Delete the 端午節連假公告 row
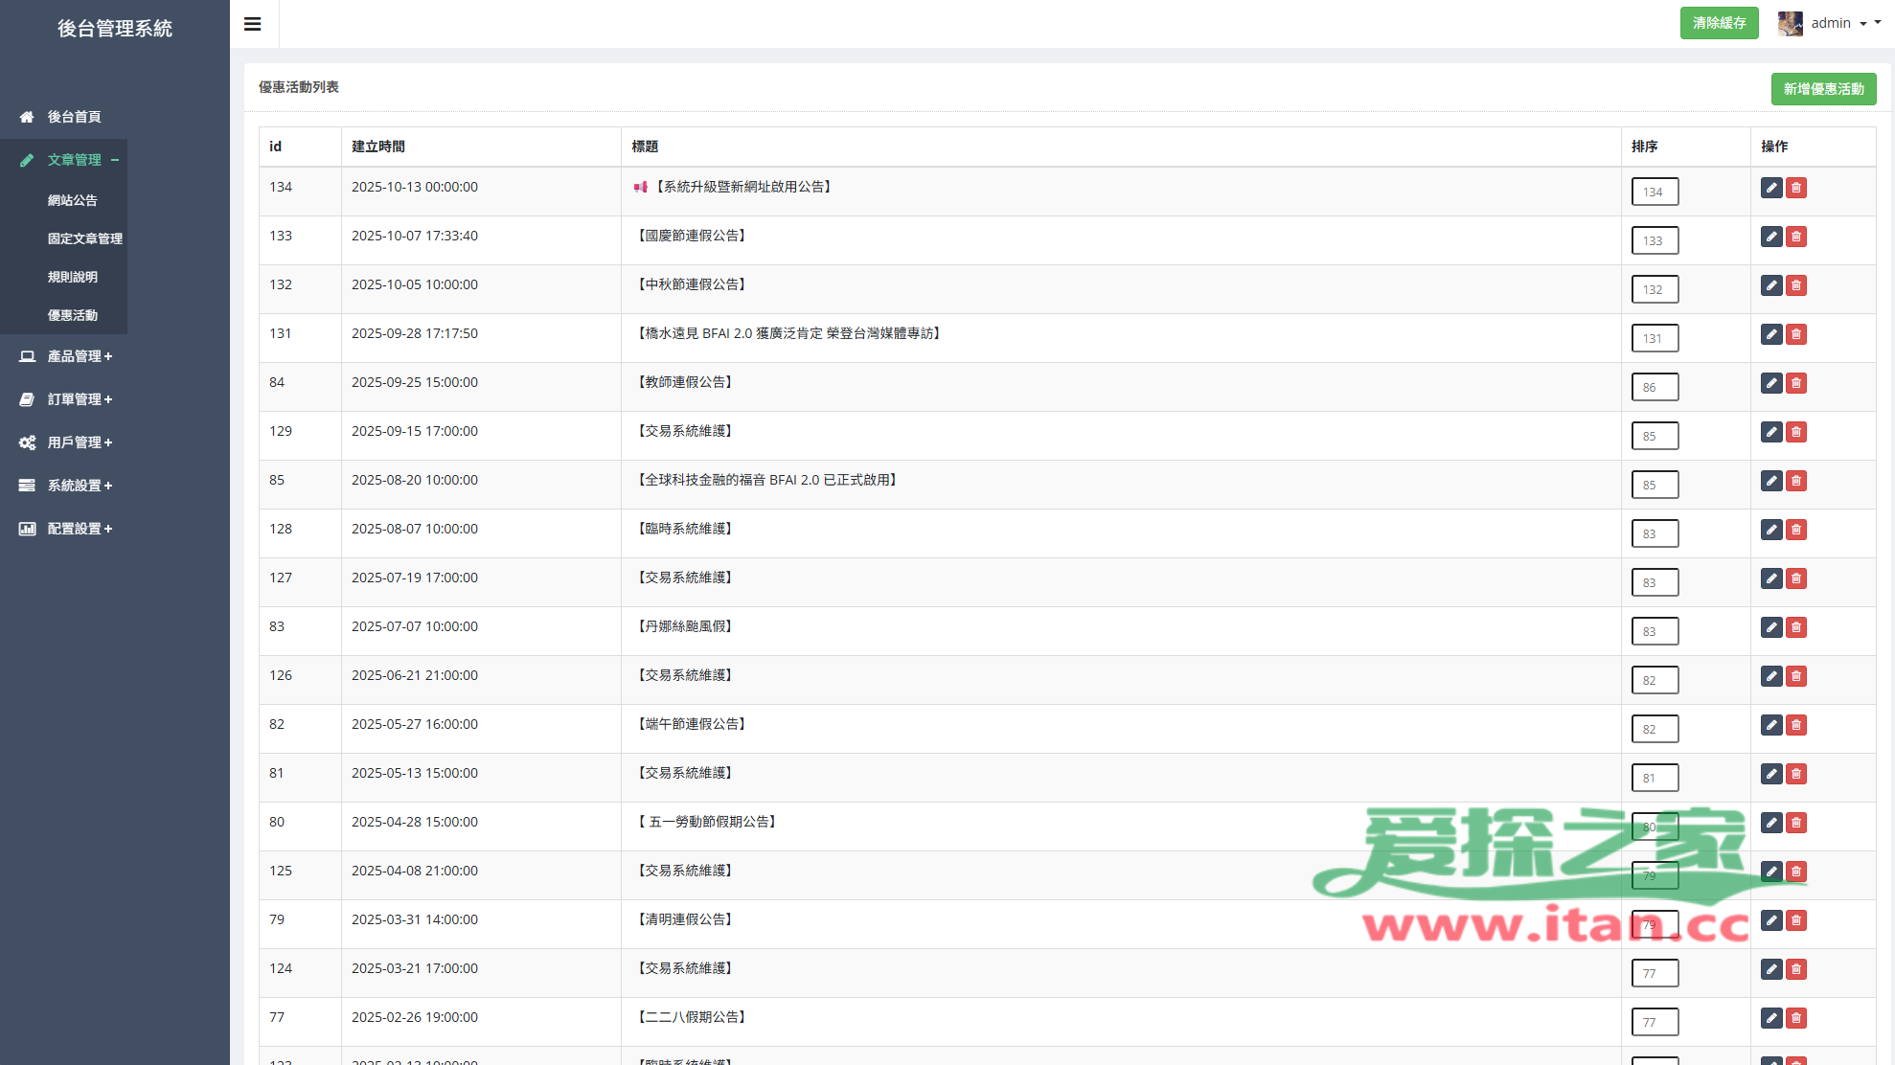The image size is (1895, 1065). pos(1796,725)
